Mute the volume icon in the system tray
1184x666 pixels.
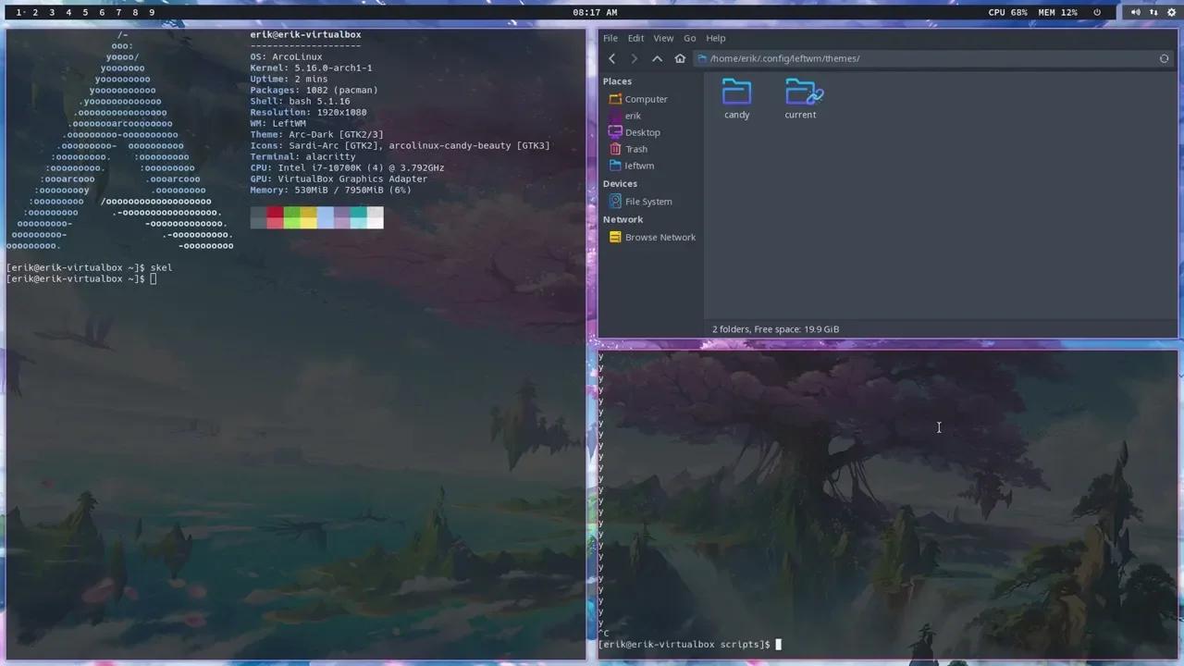point(1136,12)
